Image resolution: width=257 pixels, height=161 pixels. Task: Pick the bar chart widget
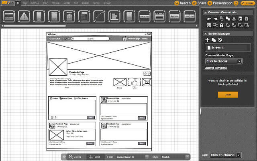coord(114,17)
